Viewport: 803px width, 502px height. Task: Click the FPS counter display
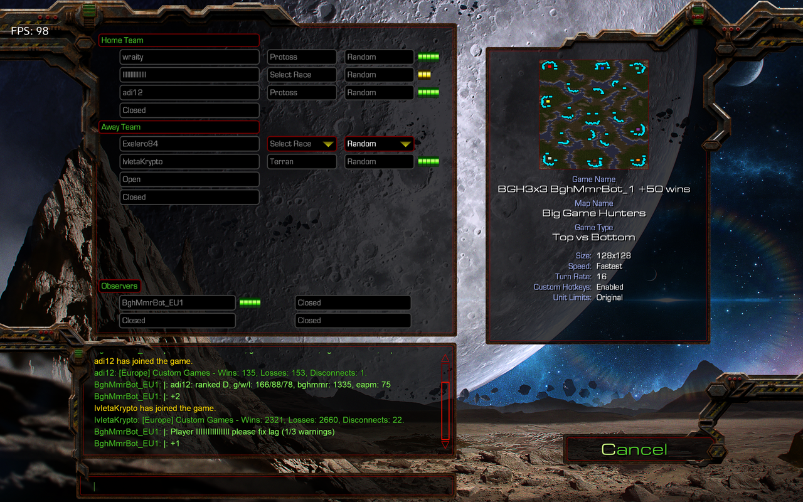click(29, 31)
